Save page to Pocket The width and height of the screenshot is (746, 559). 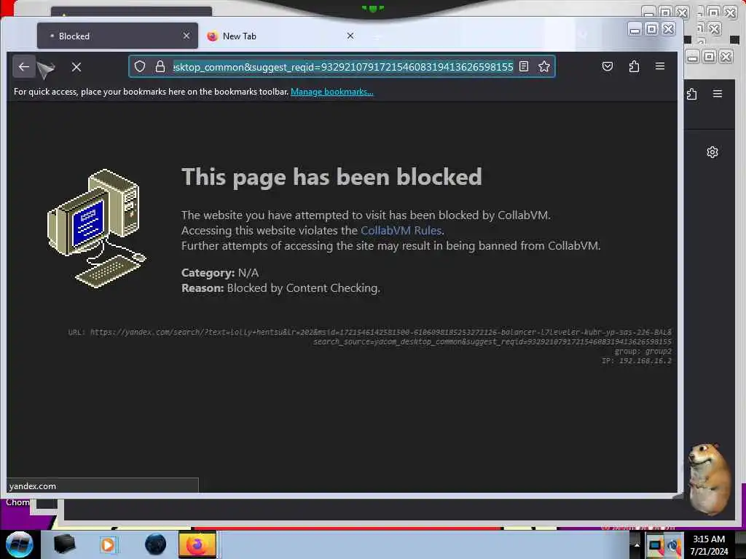(608, 66)
